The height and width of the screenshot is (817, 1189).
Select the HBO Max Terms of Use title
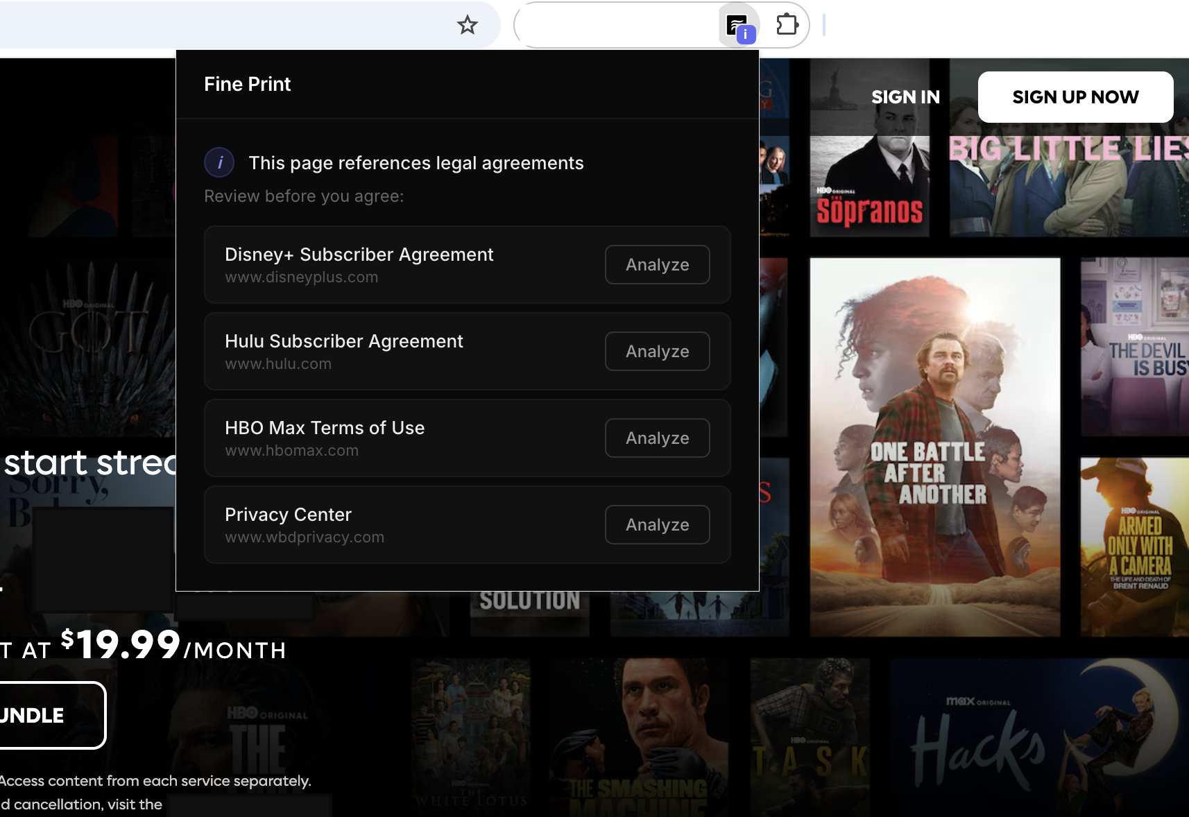pyautogui.click(x=325, y=428)
